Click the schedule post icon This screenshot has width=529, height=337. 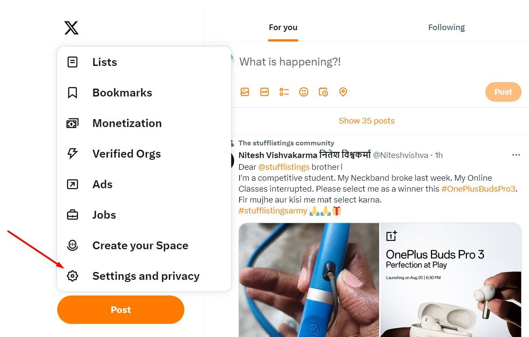(x=323, y=92)
